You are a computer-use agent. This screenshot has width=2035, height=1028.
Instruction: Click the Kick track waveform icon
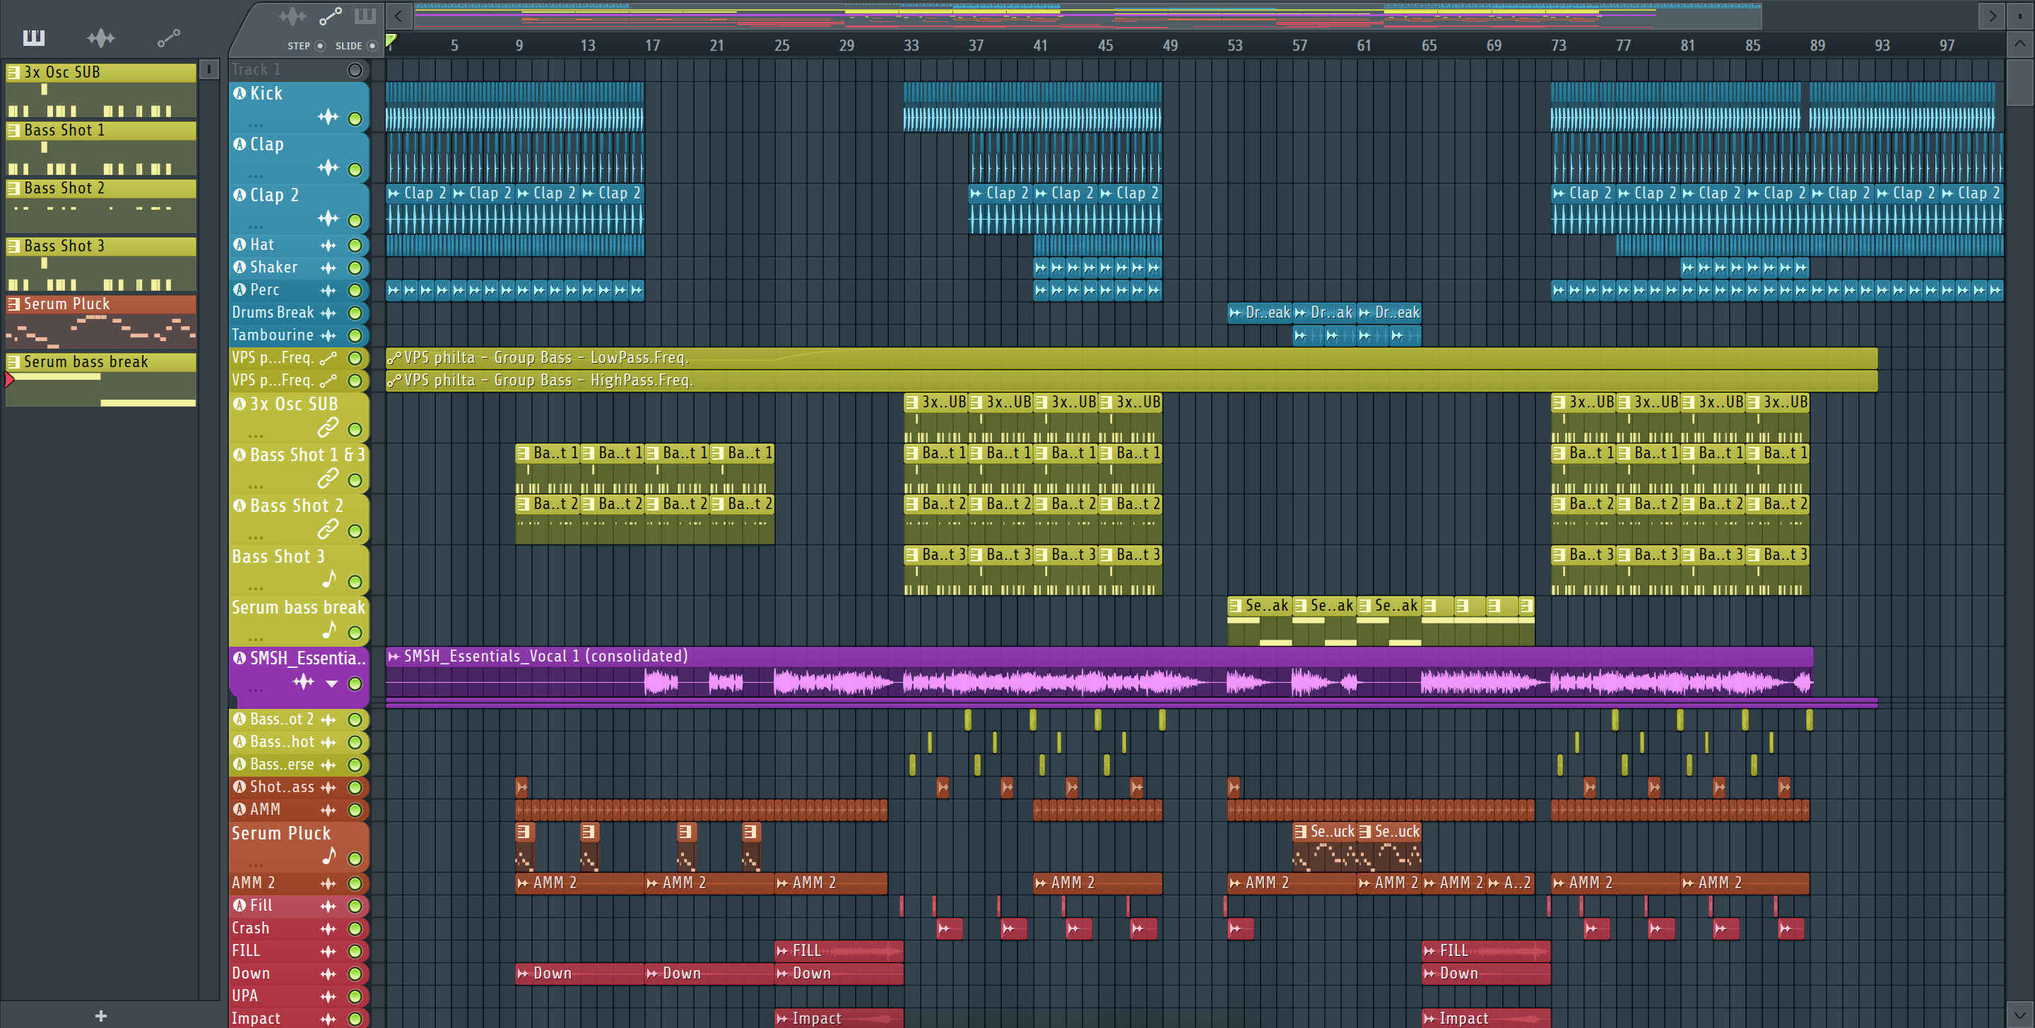click(x=328, y=119)
